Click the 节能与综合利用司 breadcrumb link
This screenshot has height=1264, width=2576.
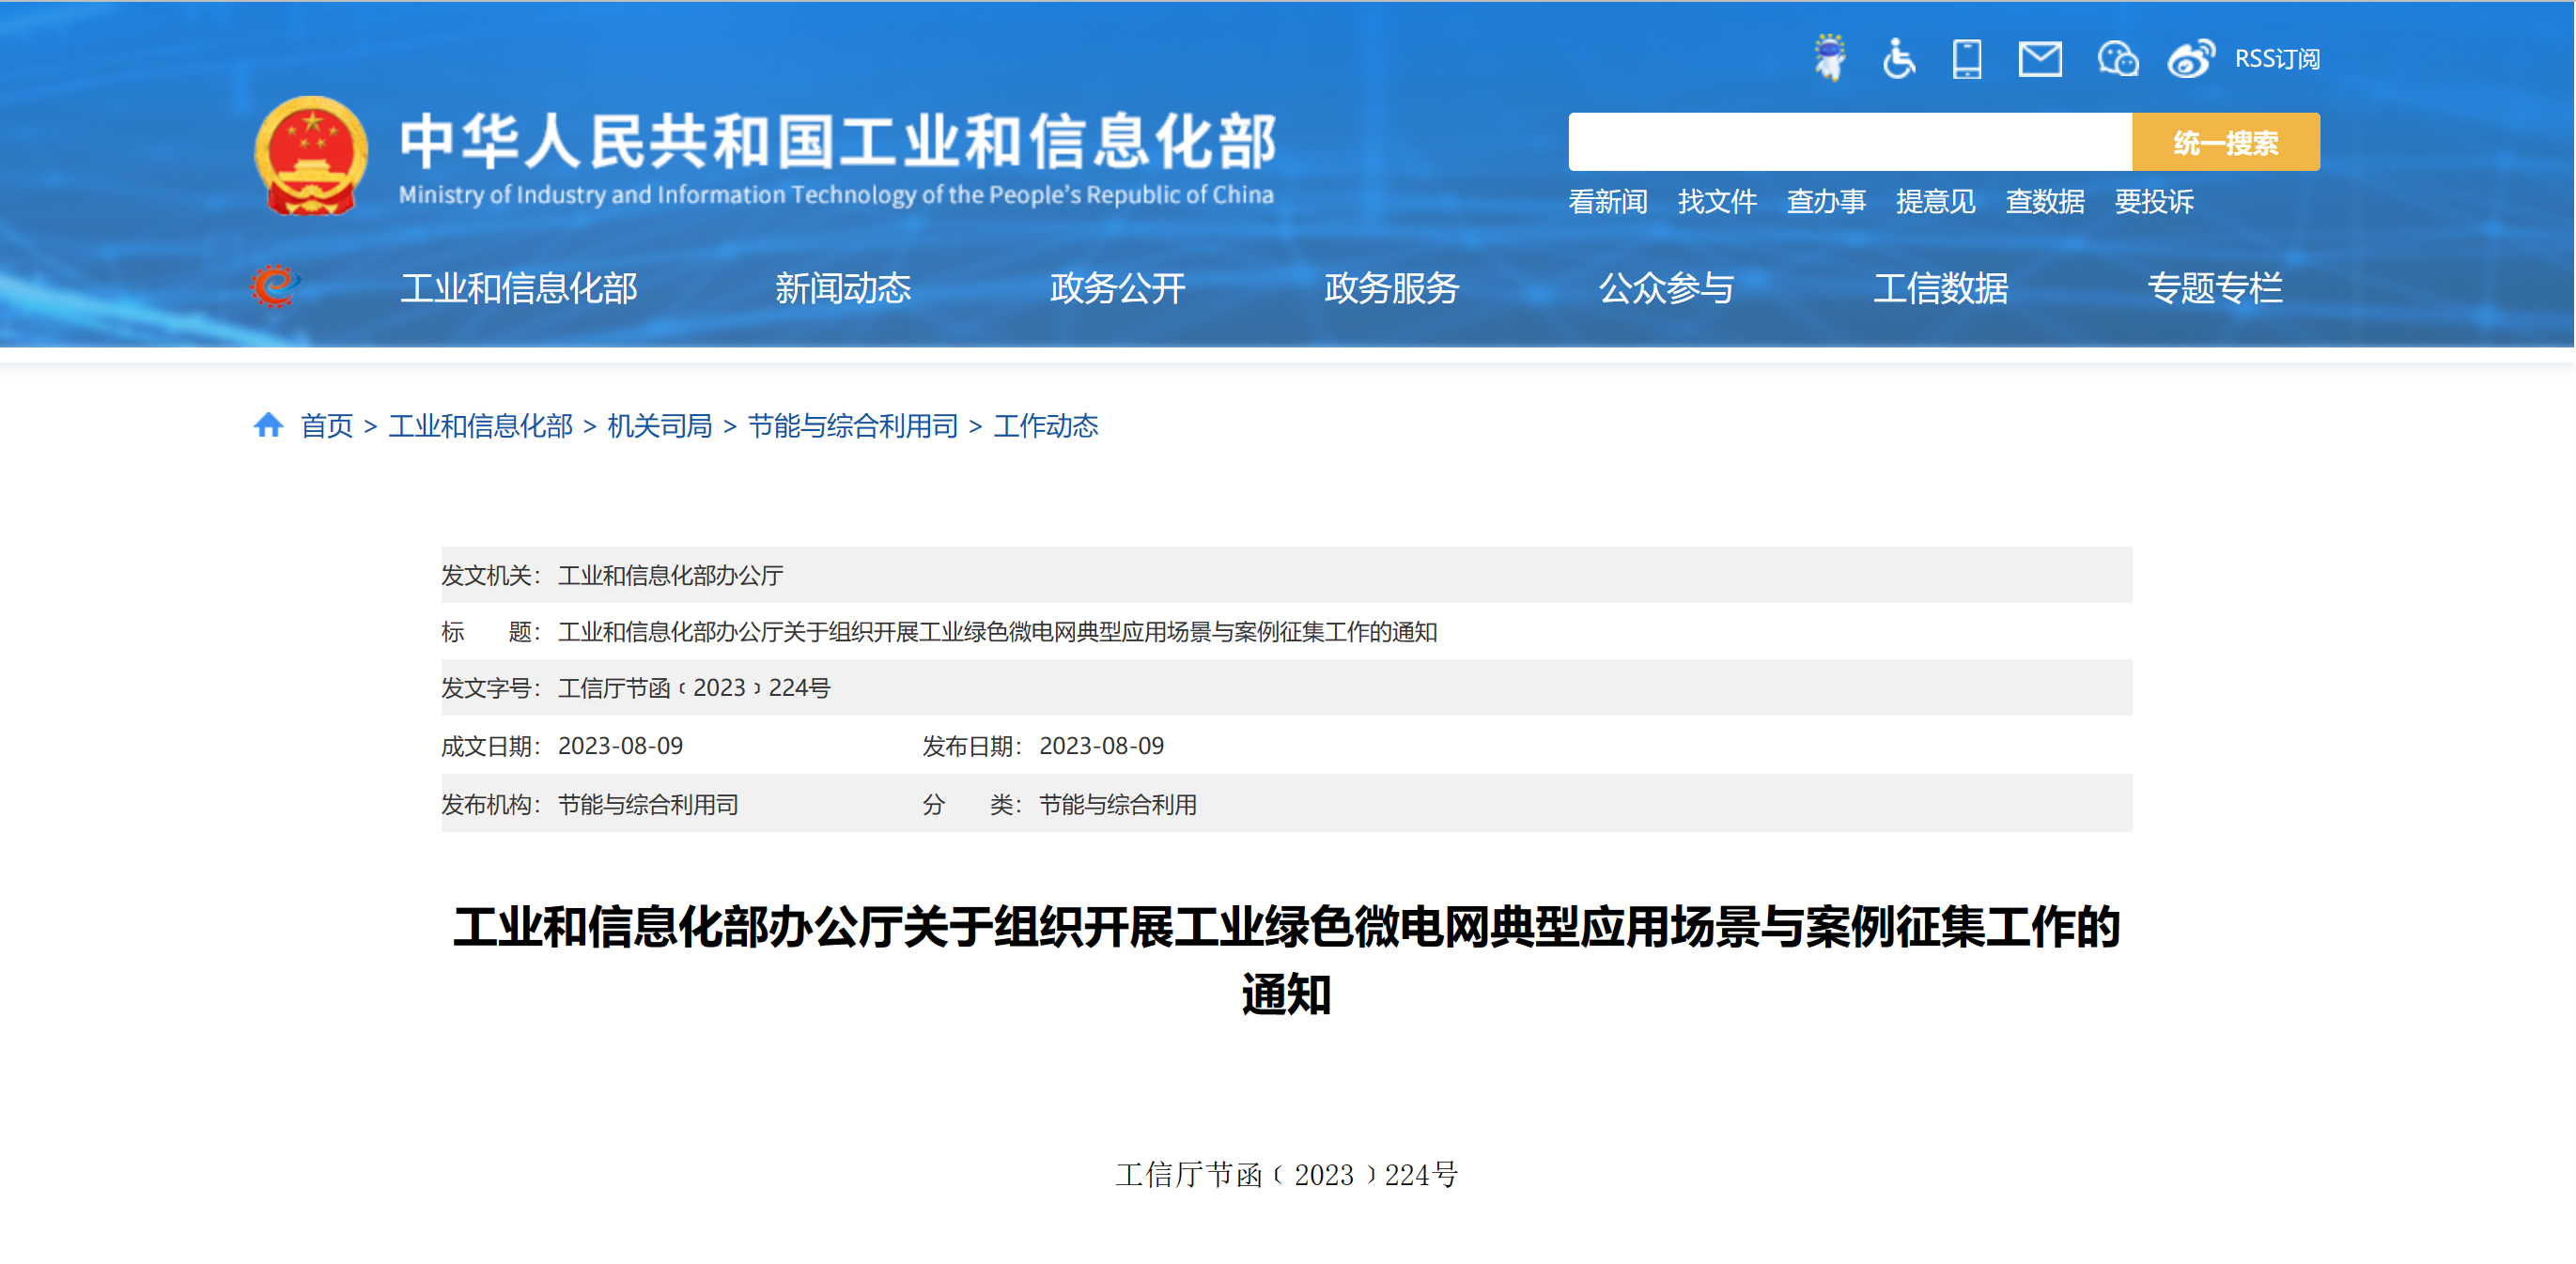tap(853, 425)
